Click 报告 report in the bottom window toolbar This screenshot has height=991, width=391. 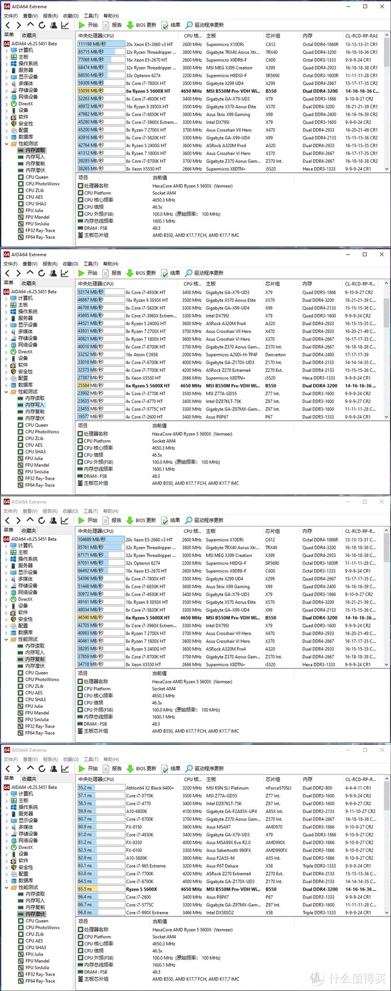click(112, 768)
